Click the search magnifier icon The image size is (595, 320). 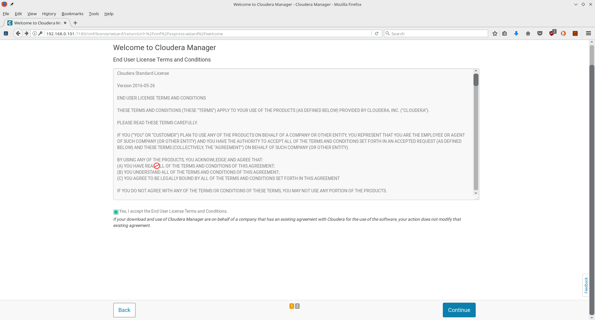(387, 33)
